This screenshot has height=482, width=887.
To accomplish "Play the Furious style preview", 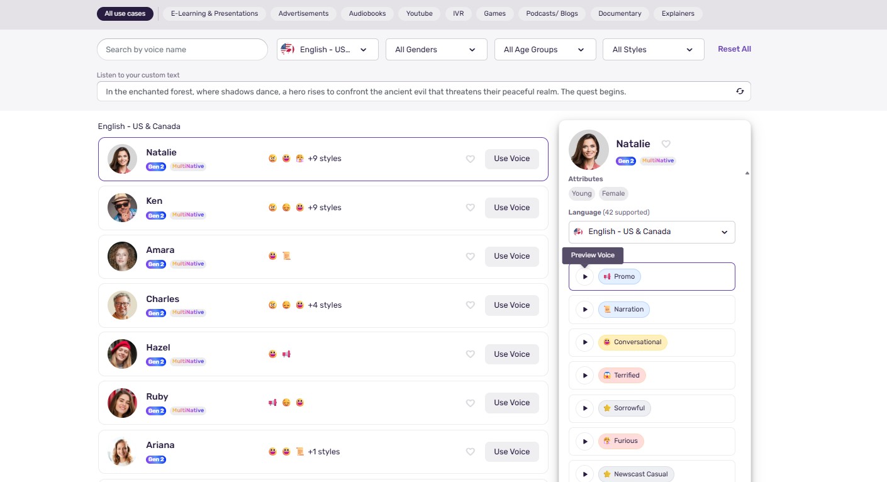I will [585, 441].
